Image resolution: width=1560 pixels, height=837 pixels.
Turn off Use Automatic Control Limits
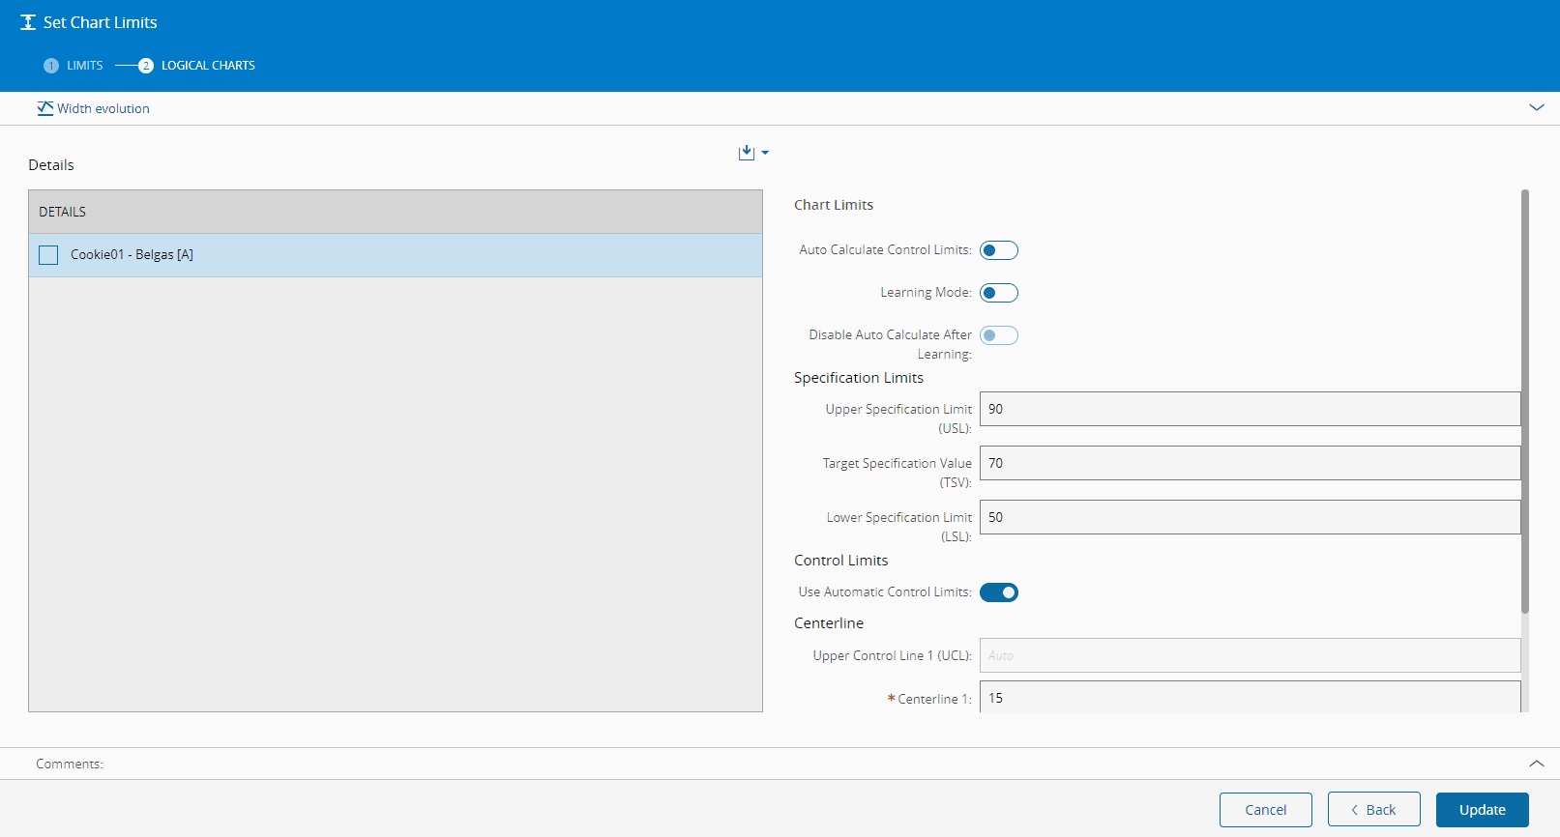click(998, 592)
